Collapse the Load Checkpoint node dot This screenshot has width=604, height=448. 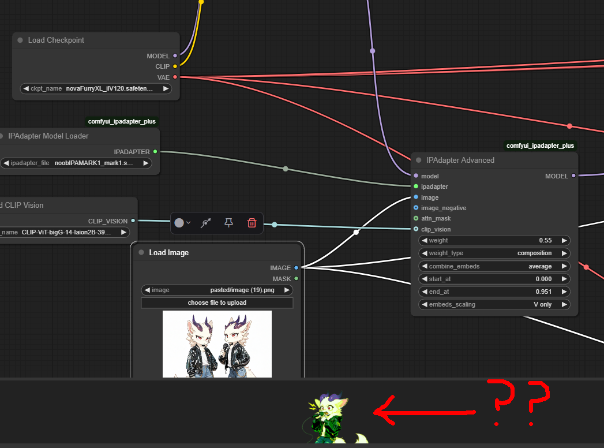click(20, 40)
